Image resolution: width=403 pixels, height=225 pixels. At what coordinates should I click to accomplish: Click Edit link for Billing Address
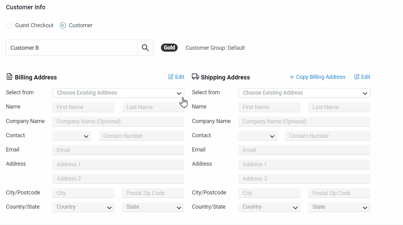(176, 77)
